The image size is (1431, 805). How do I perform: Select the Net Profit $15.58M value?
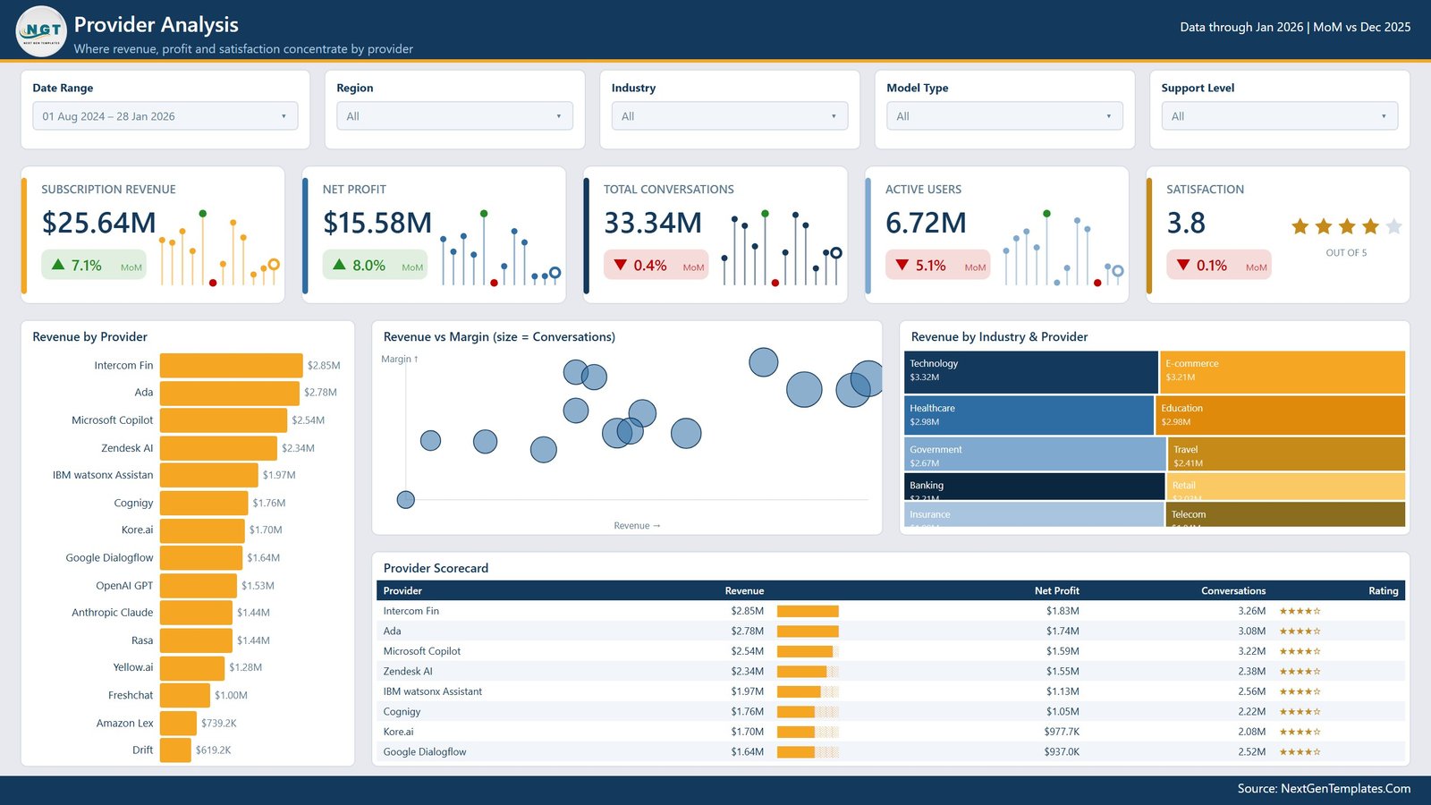tap(377, 223)
